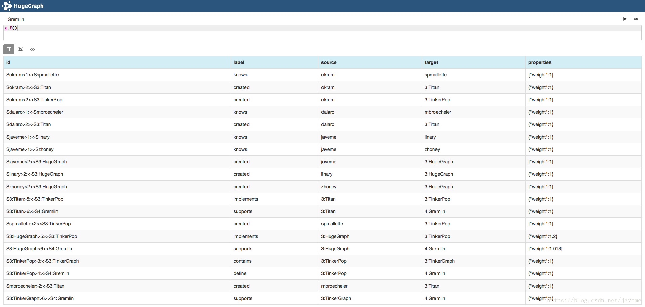645x307 pixels.
Task: Click the mbroecheler source cell
Action: [x=370, y=286]
